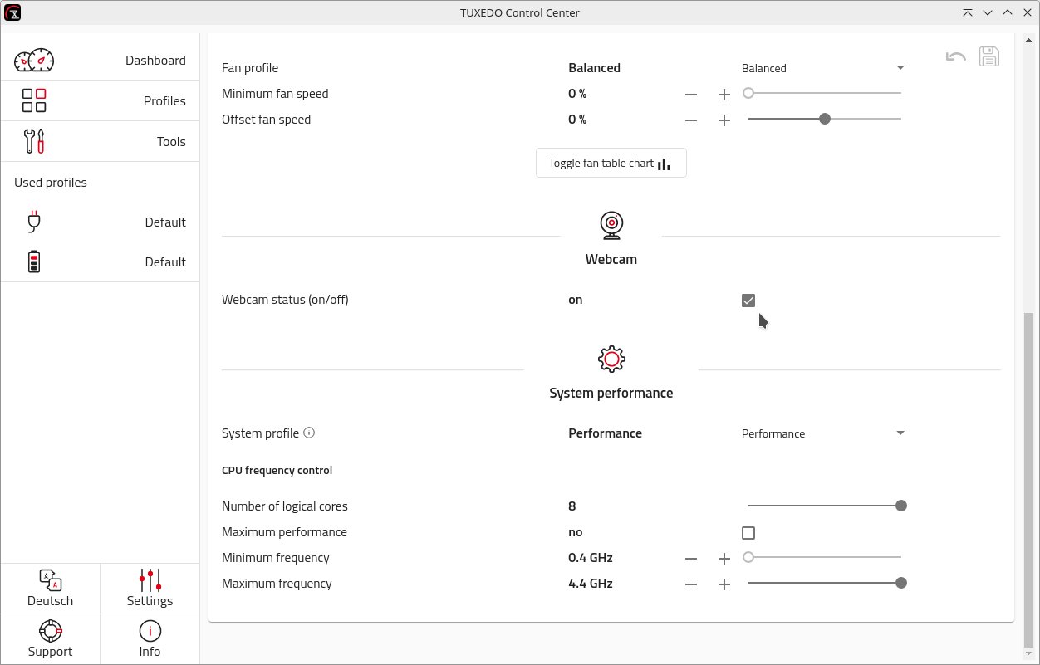
Task: Click the System profile info icon
Action: [x=309, y=433]
